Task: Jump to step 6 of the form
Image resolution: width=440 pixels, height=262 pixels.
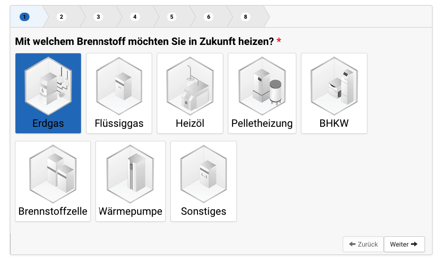Action: [209, 17]
